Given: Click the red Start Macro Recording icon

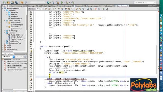Looking at the screenshot, I should click(x=96, y=9).
